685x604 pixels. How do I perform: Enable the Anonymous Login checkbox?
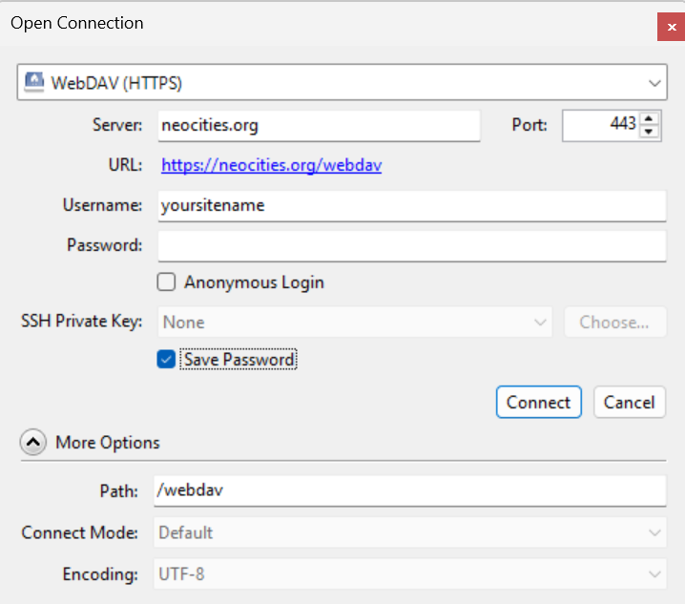166,282
